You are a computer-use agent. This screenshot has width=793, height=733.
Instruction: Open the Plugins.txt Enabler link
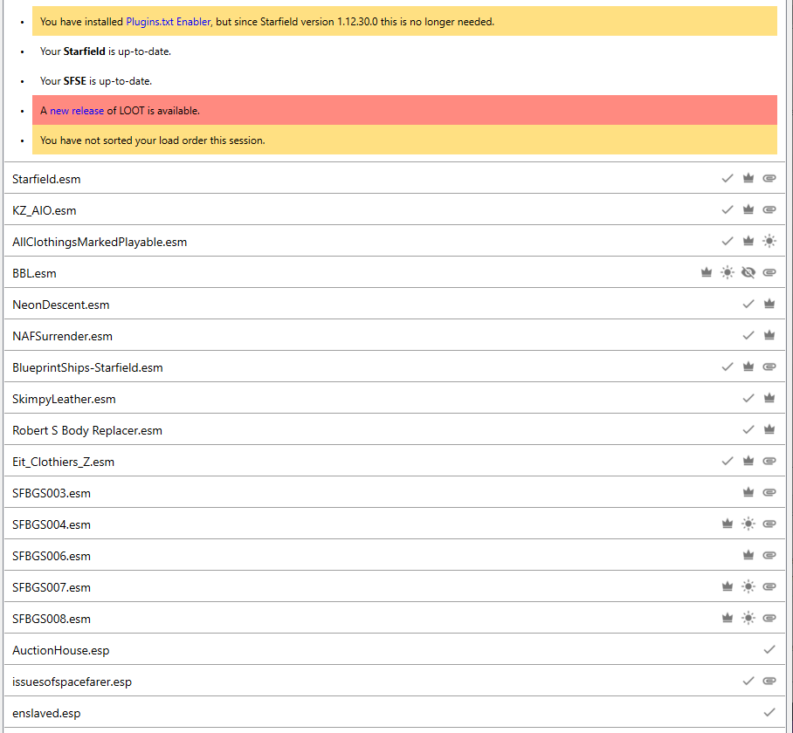pyautogui.click(x=169, y=21)
